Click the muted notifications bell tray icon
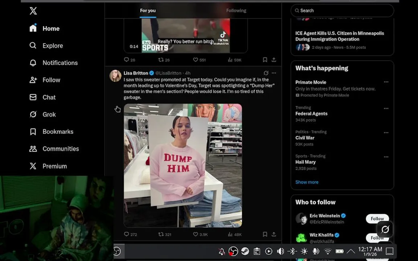418x261 pixels. click(222, 252)
